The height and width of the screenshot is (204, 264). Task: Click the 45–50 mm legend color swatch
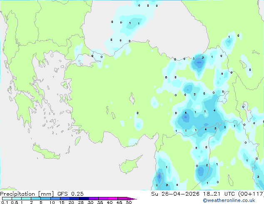tap(122, 199)
